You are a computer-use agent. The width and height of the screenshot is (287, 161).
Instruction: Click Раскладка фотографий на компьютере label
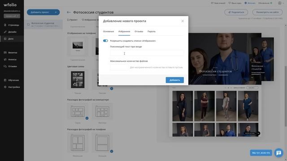pyautogui.click(x=88, y=100)
